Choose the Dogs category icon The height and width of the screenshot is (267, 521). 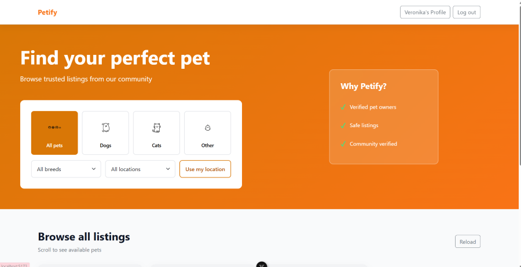point(105,127)
